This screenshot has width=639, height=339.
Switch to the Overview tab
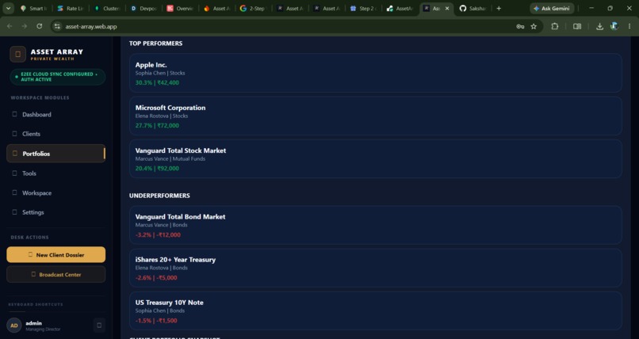tap(181, 8)
